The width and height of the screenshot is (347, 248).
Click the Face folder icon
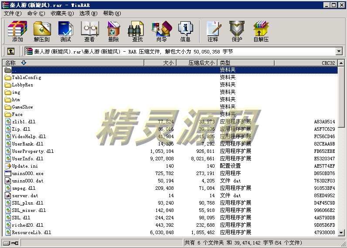(8, 114)
